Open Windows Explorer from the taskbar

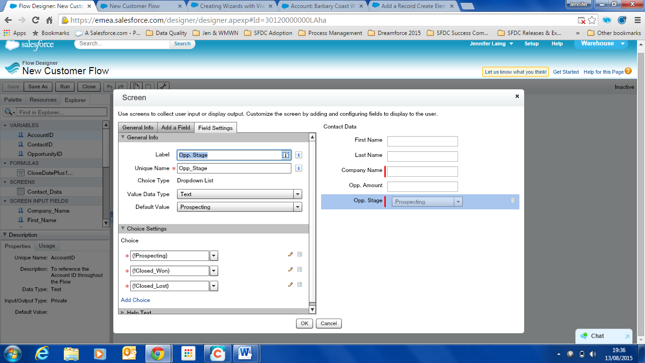point(71,353)
